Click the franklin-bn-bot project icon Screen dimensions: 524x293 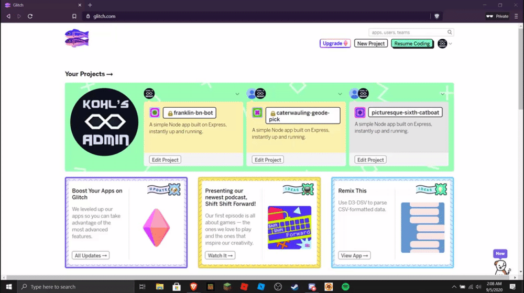(155, 112)
